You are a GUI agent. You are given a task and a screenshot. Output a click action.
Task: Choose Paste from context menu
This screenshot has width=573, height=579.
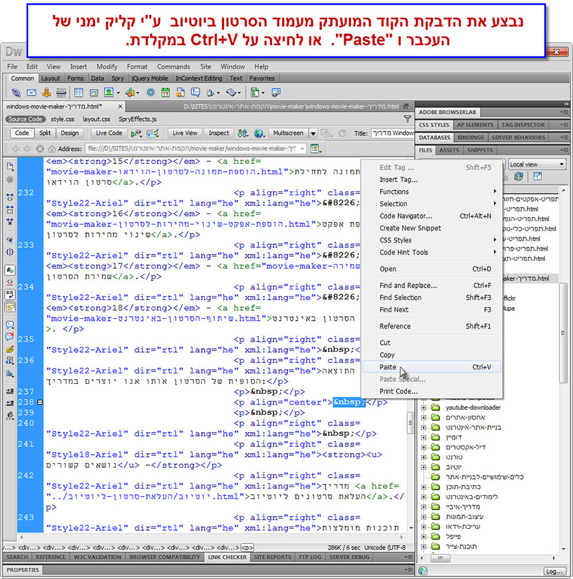point(432,367)
